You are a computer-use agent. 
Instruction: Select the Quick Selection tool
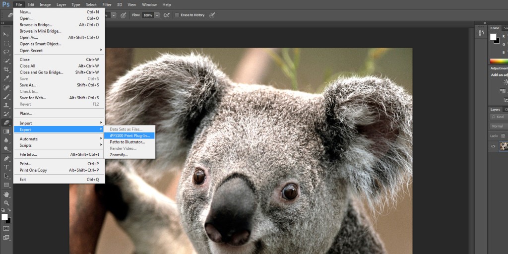(x=6, y=61)
